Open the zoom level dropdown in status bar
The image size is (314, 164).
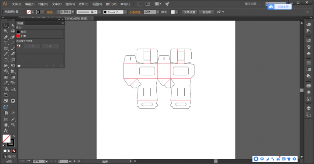click(46, 161)
